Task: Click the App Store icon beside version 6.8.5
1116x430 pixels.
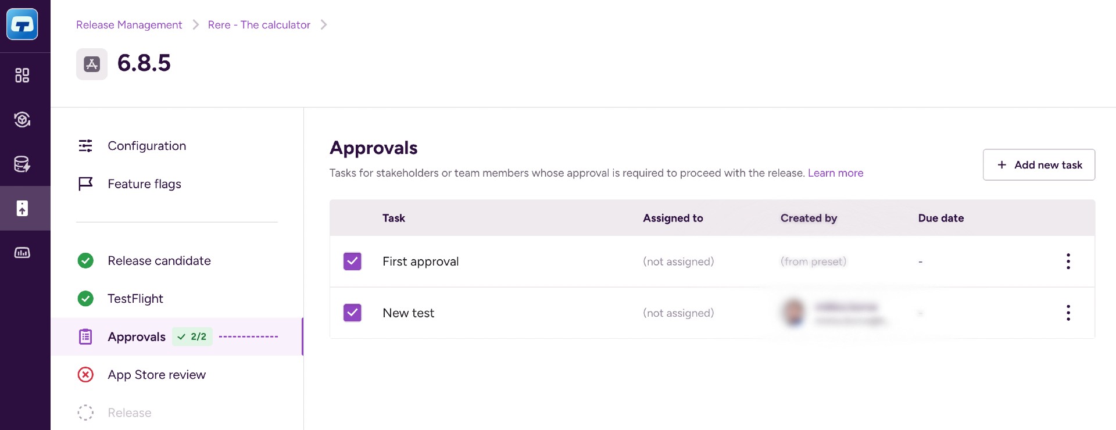Action: tap(91, 64)
